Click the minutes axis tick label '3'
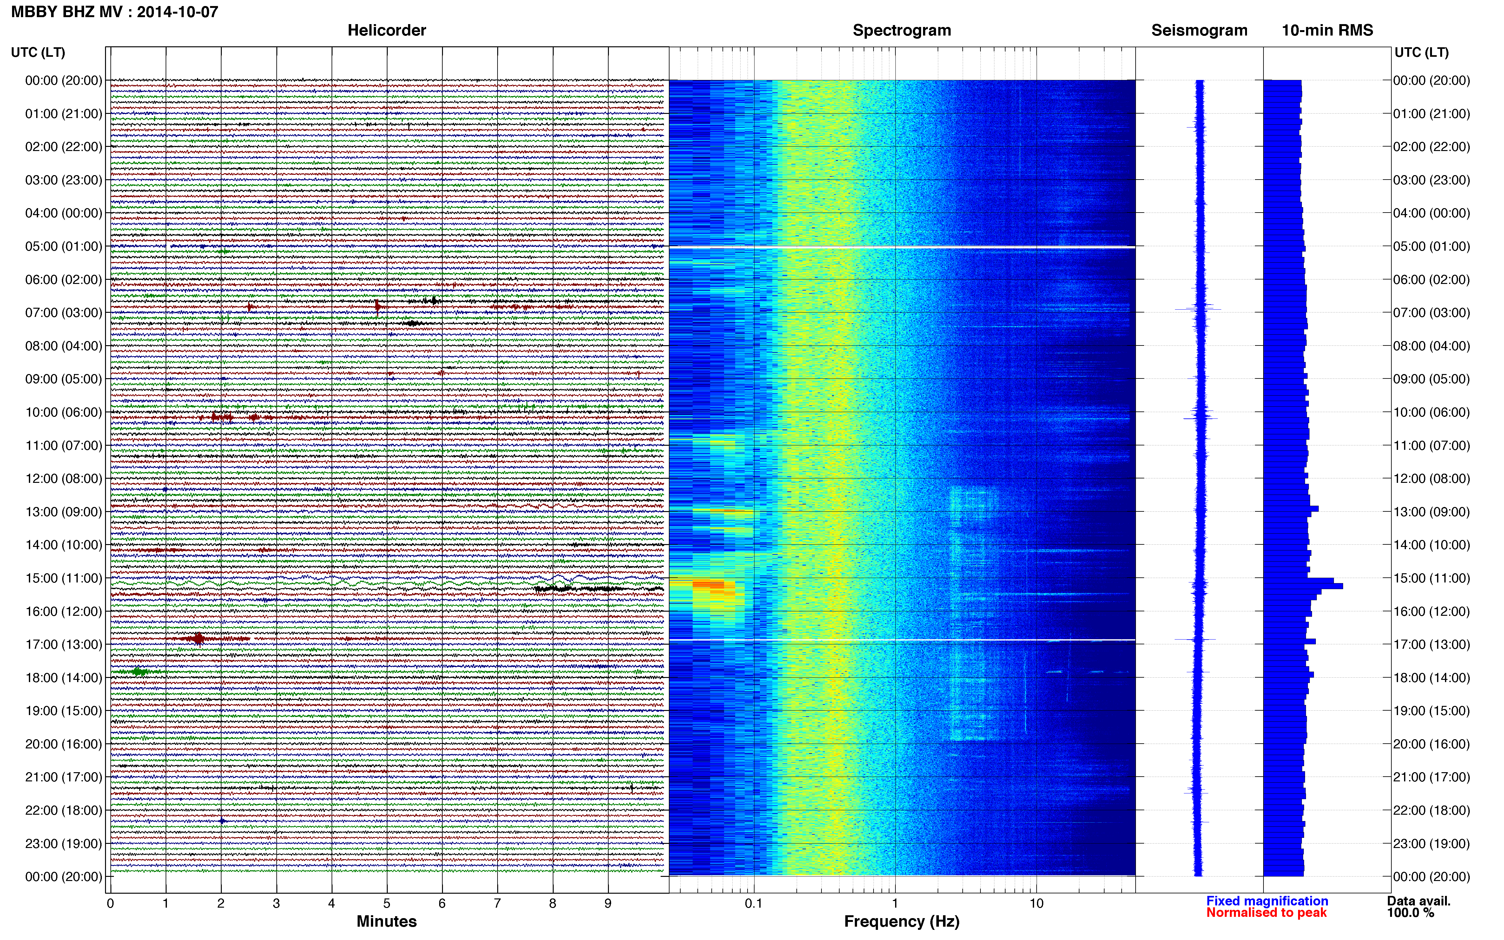The height and width of the screenshot is (940, 1504). [x=276, y=903]
